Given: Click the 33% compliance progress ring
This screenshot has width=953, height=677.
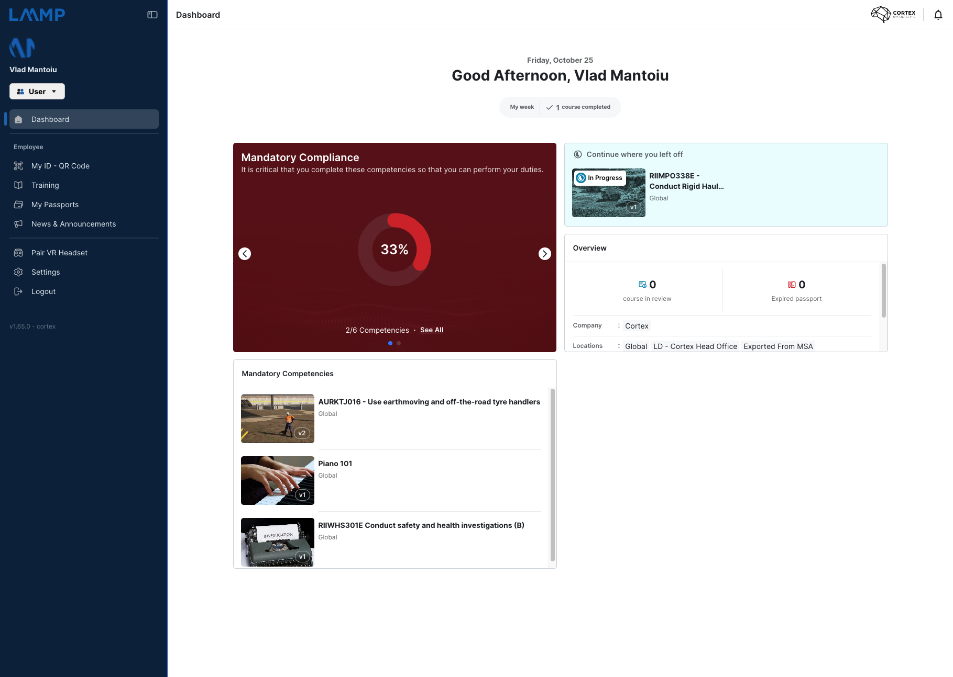Looking at the screenshot, I should pos(395,250).
